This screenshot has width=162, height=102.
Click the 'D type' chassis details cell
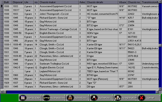pos(102,56)
